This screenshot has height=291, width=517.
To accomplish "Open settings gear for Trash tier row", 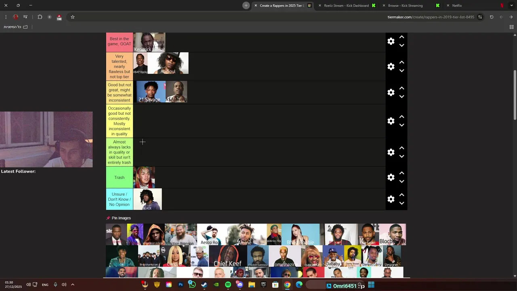I will [391, 177].
